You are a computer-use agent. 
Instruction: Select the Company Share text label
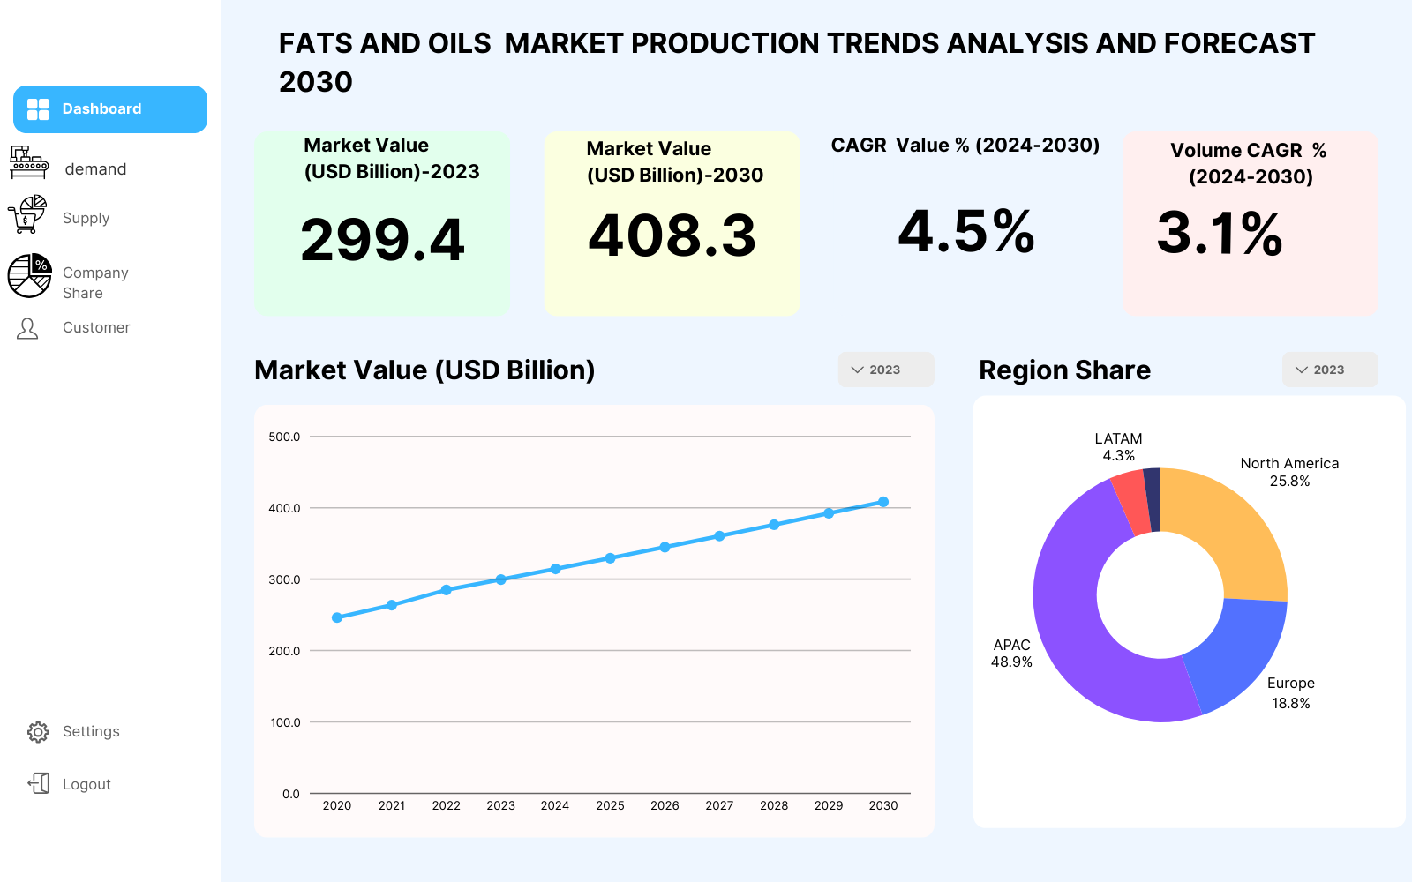click(94, 282)
